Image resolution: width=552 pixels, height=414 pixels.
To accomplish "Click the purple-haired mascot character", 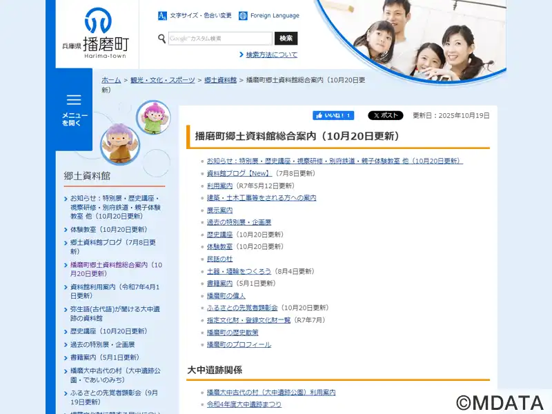I will [x=120, y=143].
